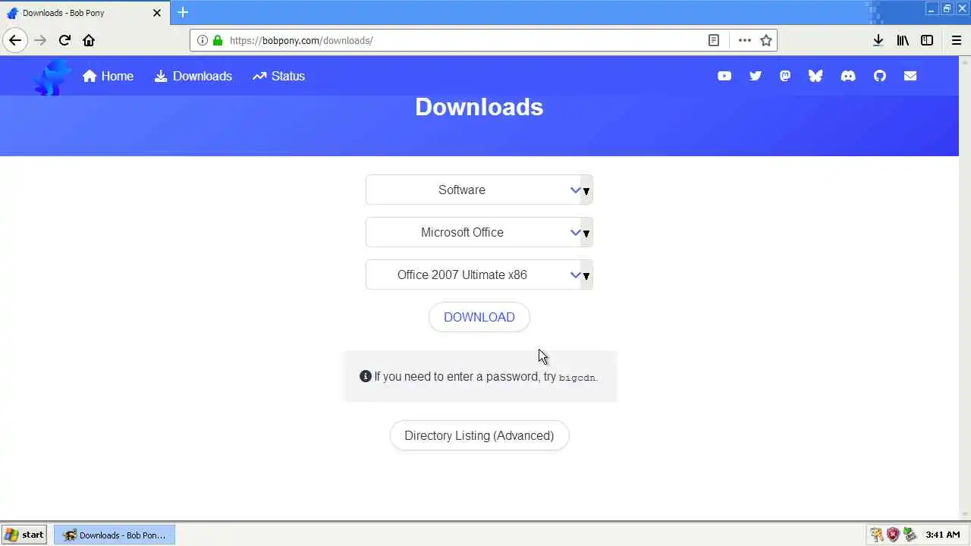The width and height of the screenshot is (971, 546).
Task: Open the Software category dropdown
Action: 479,190
